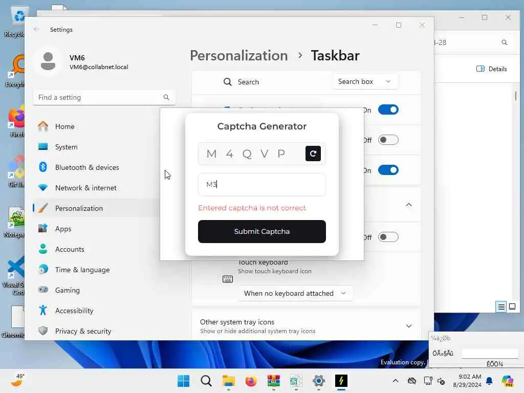Open the Search box dropdown

(x=365, y=81)
